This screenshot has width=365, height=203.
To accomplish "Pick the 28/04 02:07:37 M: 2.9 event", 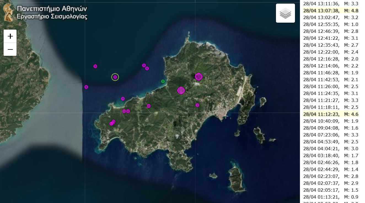I will pyautogui.click(x=331, y=183).
